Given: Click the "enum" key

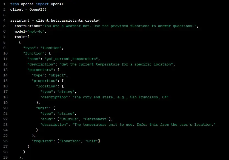Looking at the screenshot, I should 47,119.
